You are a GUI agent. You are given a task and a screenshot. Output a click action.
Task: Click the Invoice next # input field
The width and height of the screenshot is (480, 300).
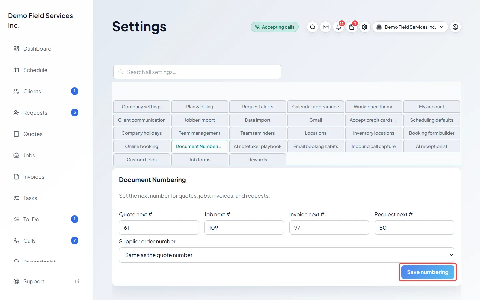click(329, 228)
